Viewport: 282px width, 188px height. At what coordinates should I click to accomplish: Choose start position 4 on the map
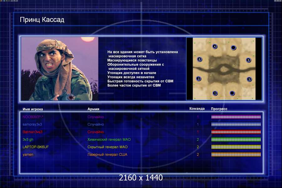point(215,46)
